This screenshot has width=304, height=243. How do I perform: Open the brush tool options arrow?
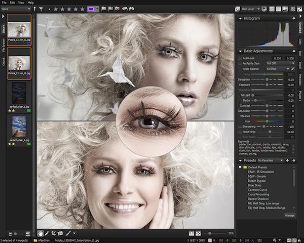tap(74, 233)
